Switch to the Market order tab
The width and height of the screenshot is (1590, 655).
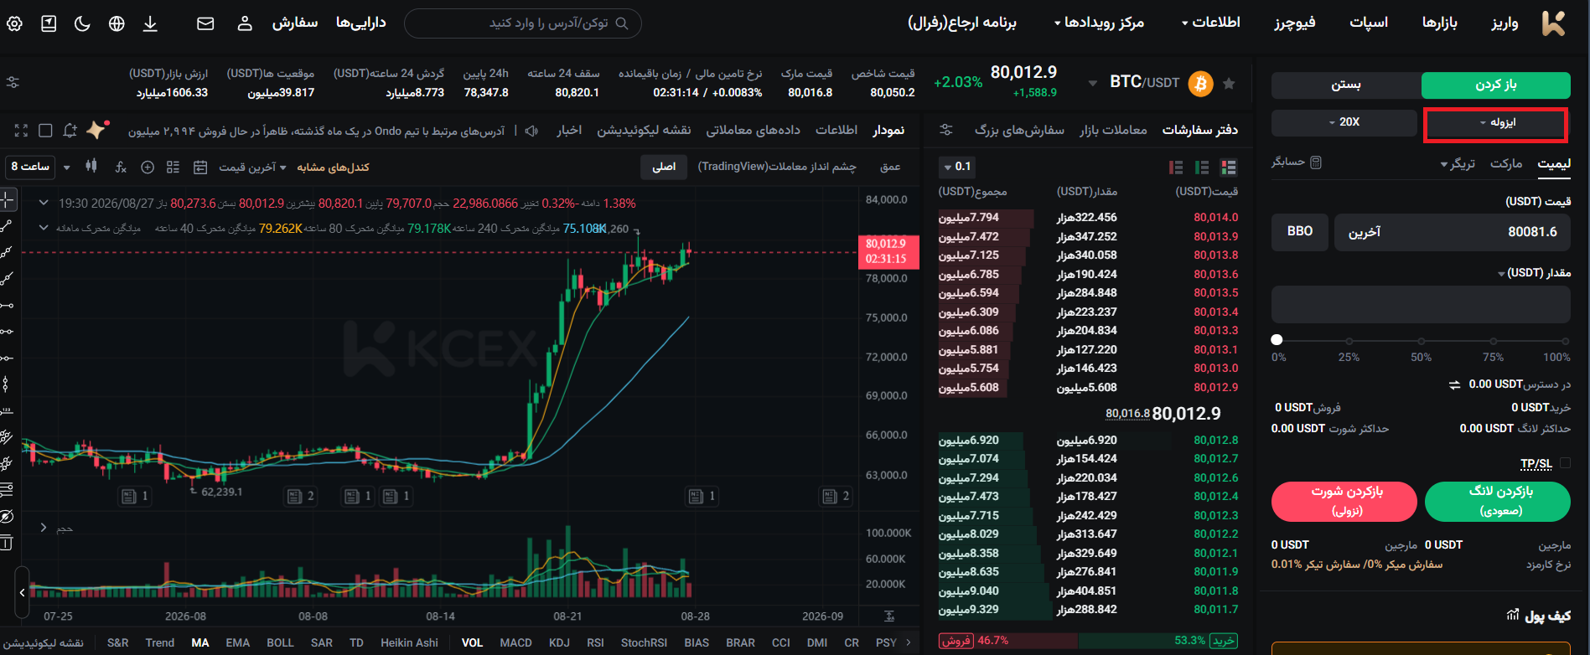[1505, 163]
